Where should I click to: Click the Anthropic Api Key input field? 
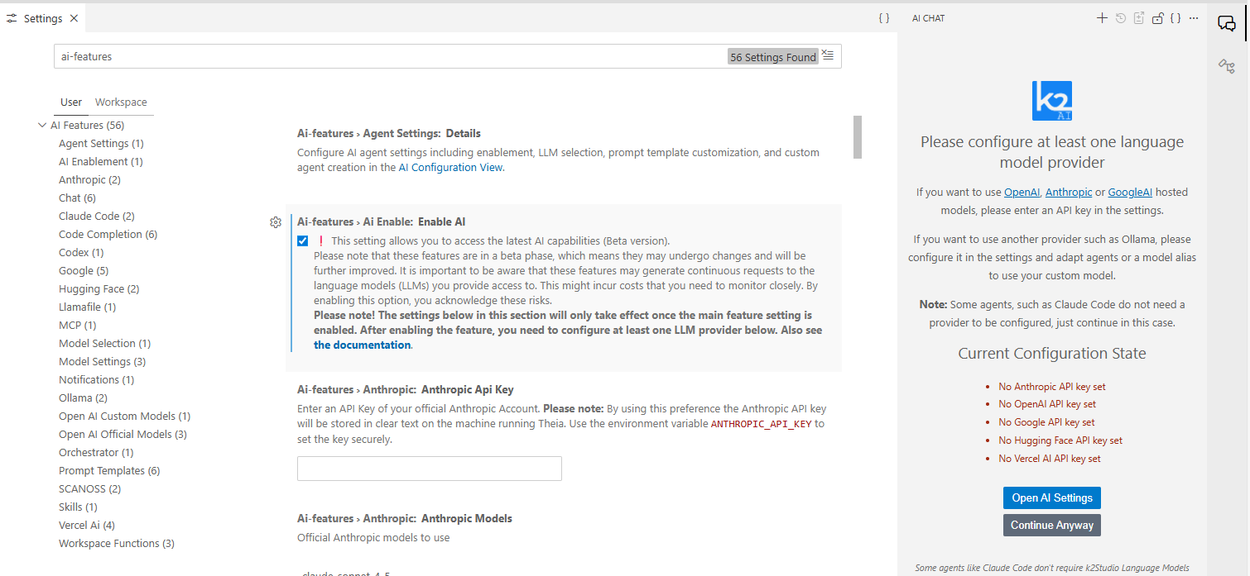(429, 469)
